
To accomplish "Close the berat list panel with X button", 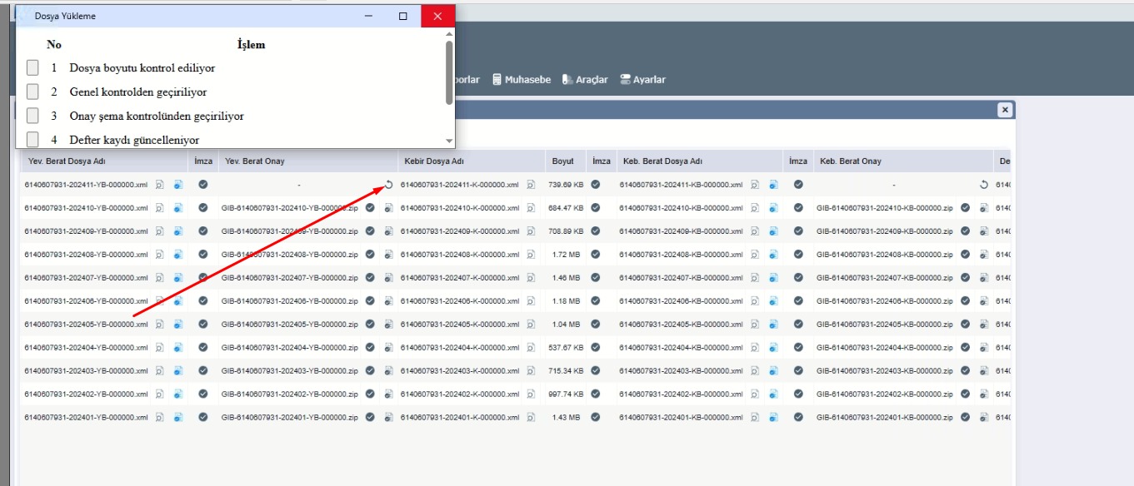I will coord(1005,110).
